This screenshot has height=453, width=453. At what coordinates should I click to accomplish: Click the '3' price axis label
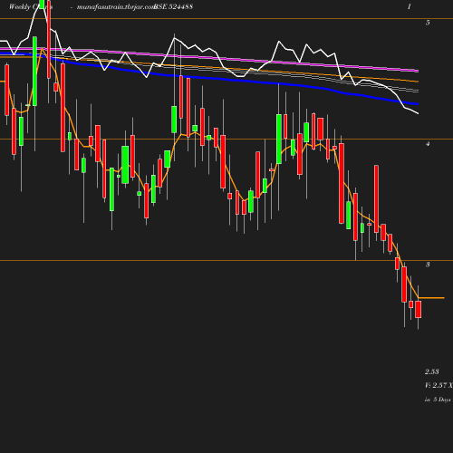tap(428, 265)
